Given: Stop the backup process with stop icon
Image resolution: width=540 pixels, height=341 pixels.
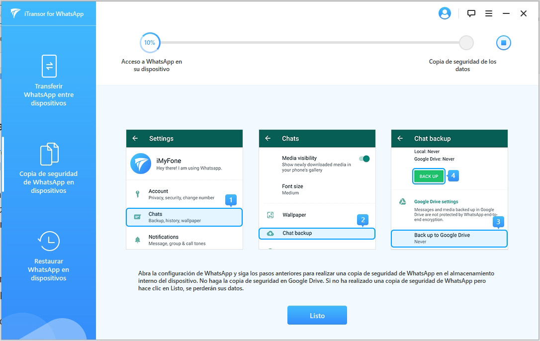Looking at the screenshot, I should (504, 43).
